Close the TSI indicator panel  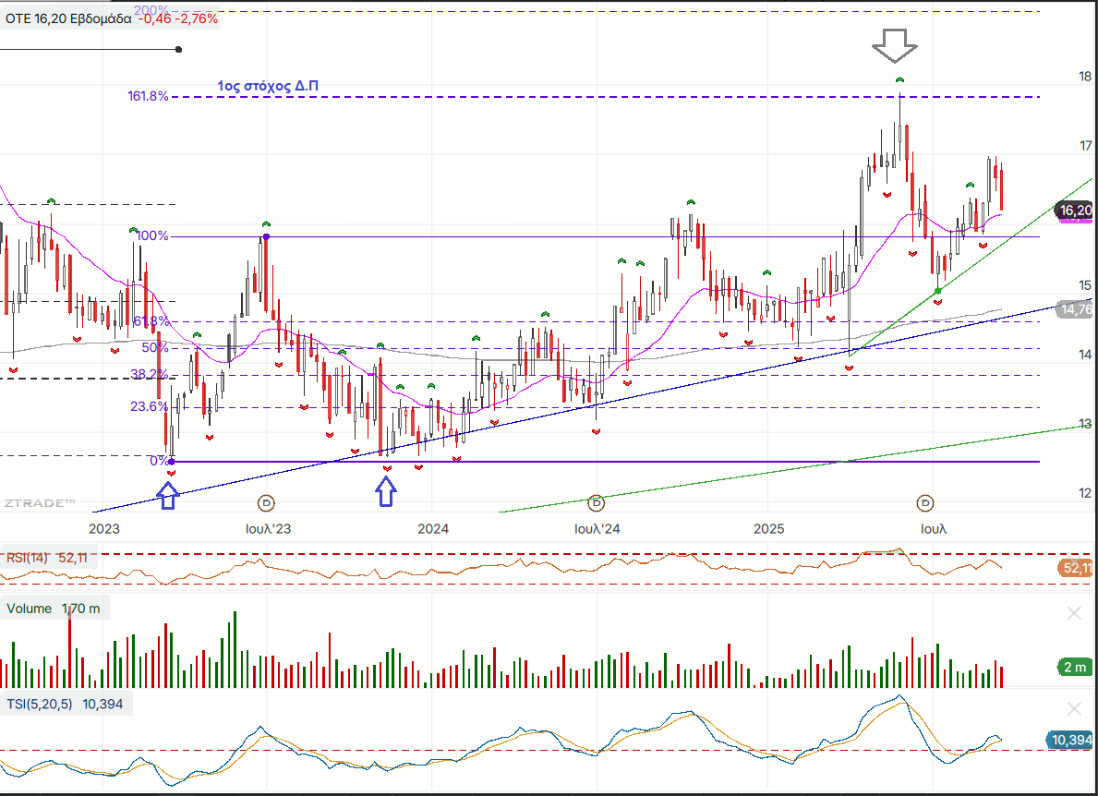[x=1074, y=709]
